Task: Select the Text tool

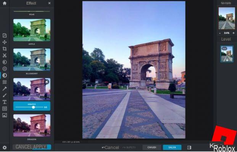Action: click(5, 102)
